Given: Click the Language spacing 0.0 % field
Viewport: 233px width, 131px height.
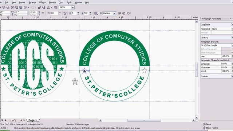Looking at the screenshot, I should point(226,64).
